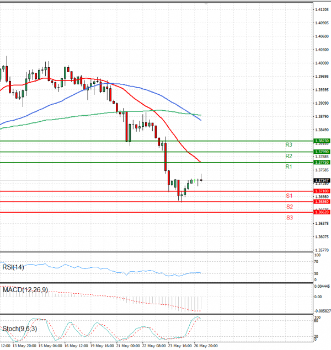Select the 1.36860 support price tag

(x=322, y=202)
